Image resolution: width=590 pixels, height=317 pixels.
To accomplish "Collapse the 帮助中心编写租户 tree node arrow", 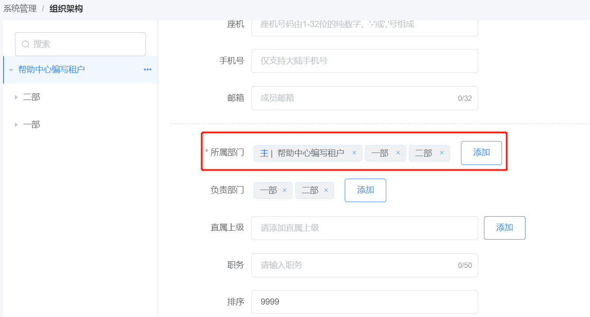I will [11, 70].
